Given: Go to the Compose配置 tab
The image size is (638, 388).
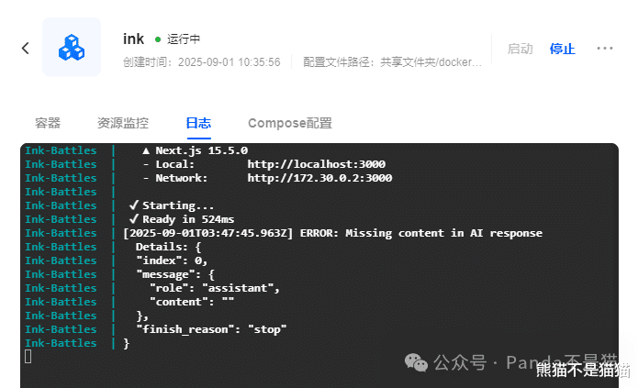Looking at the screenshot, I should pyautogui.click(x=290, y=123).
